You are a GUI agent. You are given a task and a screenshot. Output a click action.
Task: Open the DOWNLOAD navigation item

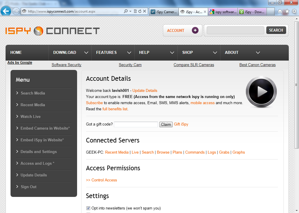[65, 53]
